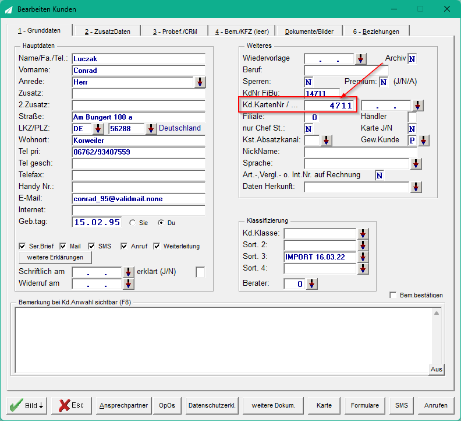The image size is (461, 421).
Task: Expand Sort. 4 dropdown arrow
Action: 363,269
